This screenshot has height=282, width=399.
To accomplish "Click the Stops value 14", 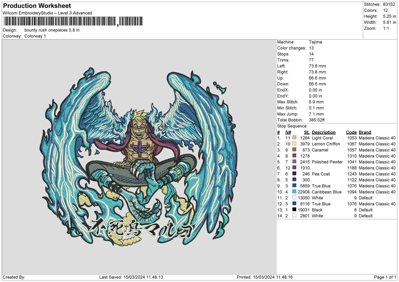I will pos(311,54).
